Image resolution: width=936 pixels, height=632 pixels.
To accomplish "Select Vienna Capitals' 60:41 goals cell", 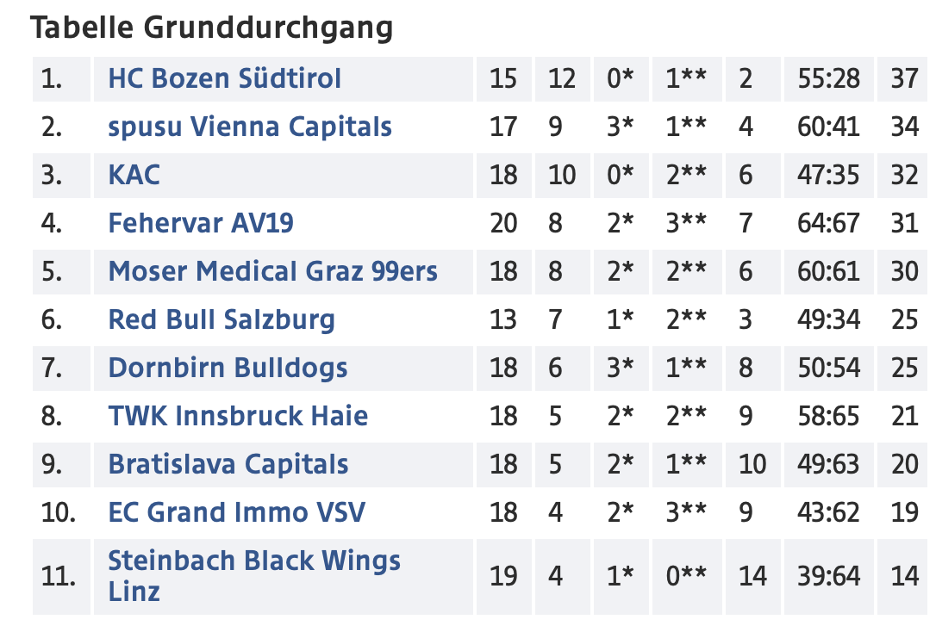I will pyautogui.click(x=828, y=127).
